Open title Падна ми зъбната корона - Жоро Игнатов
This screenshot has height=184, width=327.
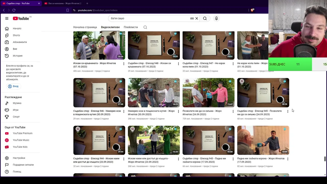click(261, 160)
